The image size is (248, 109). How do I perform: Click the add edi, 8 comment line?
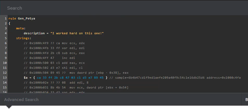point(56,83)
